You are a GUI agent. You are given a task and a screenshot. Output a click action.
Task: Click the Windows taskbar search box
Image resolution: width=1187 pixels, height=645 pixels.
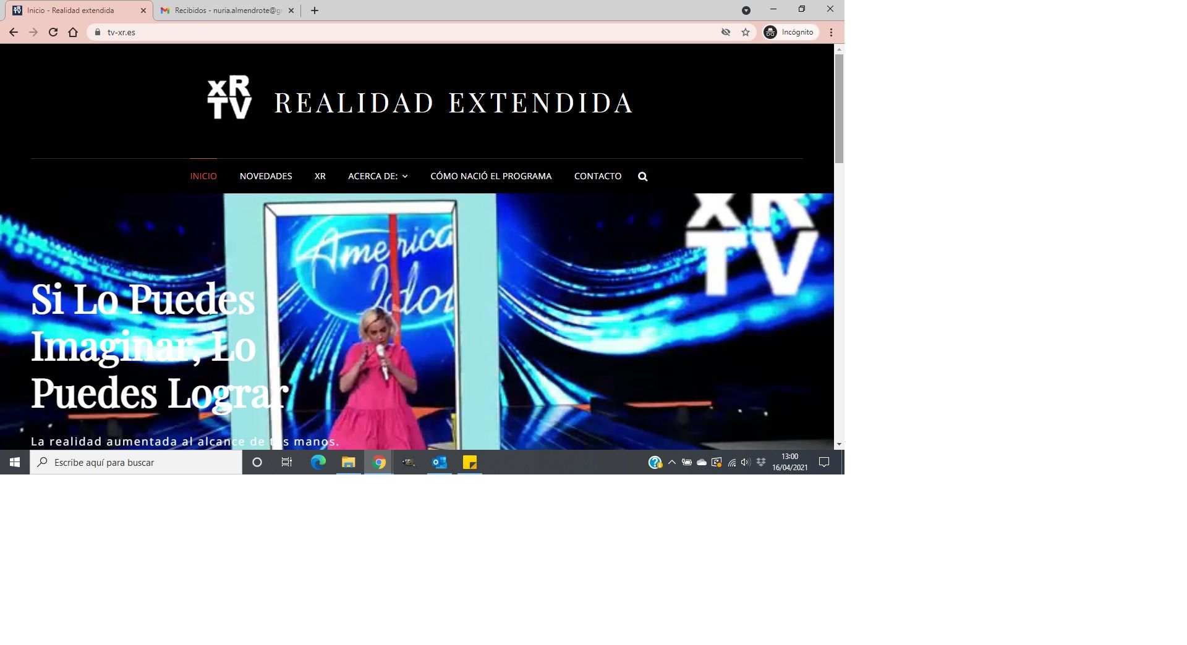(x=136, y=462)
